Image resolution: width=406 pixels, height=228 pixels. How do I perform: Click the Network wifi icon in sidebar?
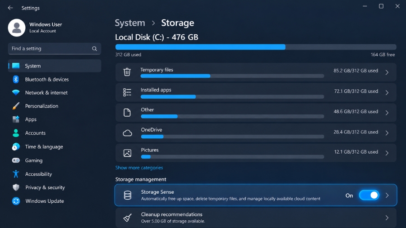(16, 92)
